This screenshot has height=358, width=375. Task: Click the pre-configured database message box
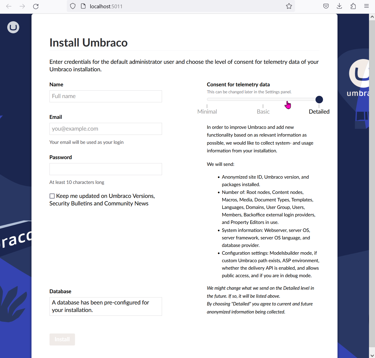pos(106,306)
